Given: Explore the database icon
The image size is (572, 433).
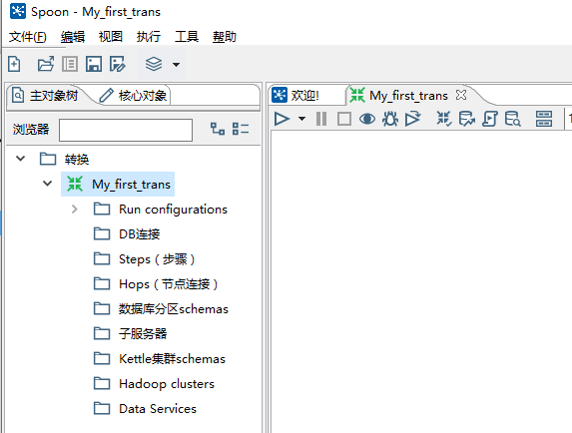Looking at the screenshot, I should point(512,119).
